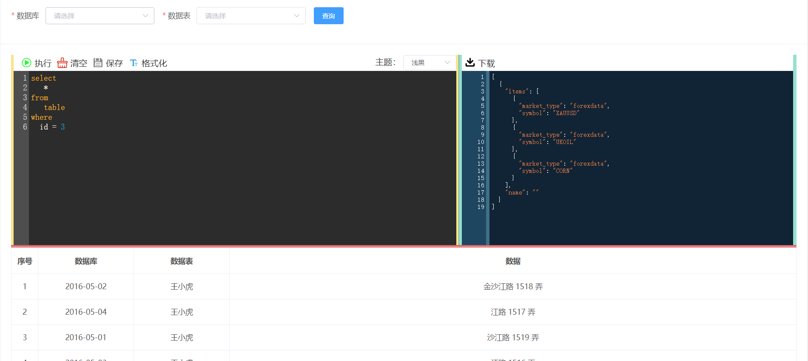Click the asterisk on editor line 2
Screen dimensions: 808x361
[x=46, y=88]
